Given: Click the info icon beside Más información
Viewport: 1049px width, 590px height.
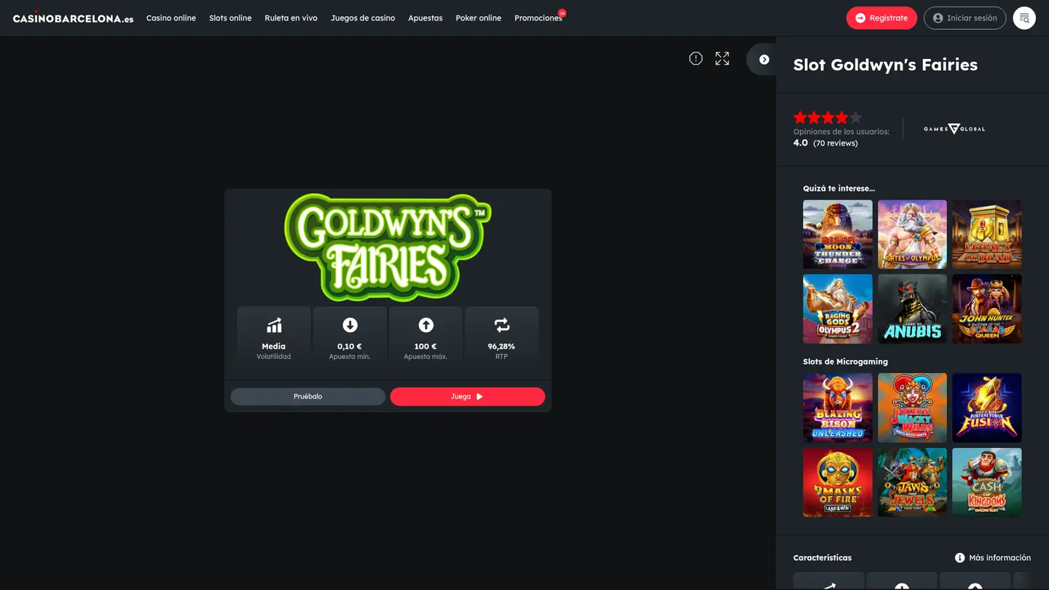Looking at the screenshot, I should 960,558.
